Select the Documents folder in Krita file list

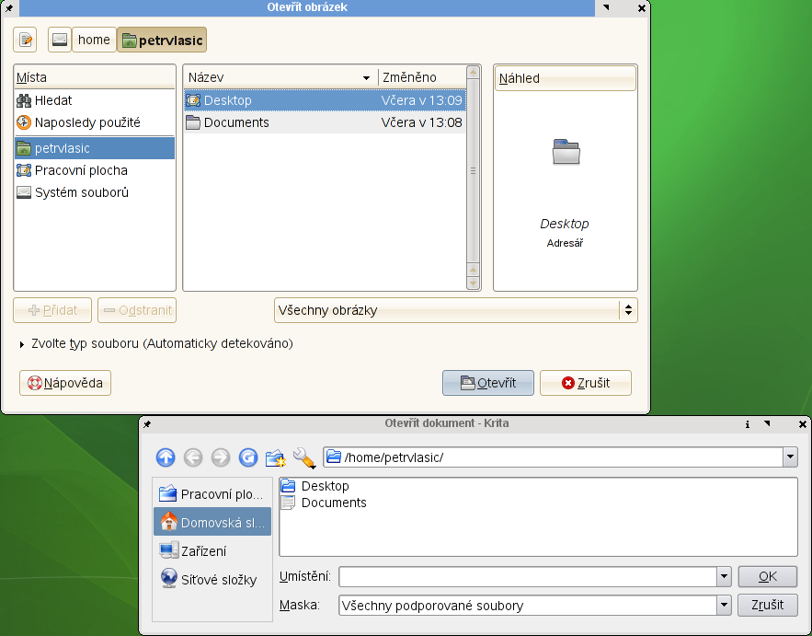[x=324, y=503]
